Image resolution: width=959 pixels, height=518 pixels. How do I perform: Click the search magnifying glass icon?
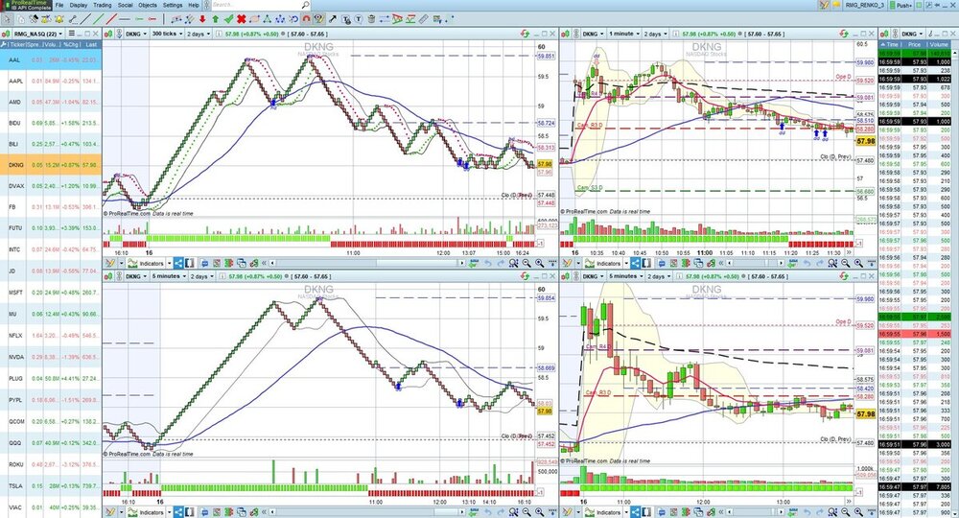pos(305,6)
